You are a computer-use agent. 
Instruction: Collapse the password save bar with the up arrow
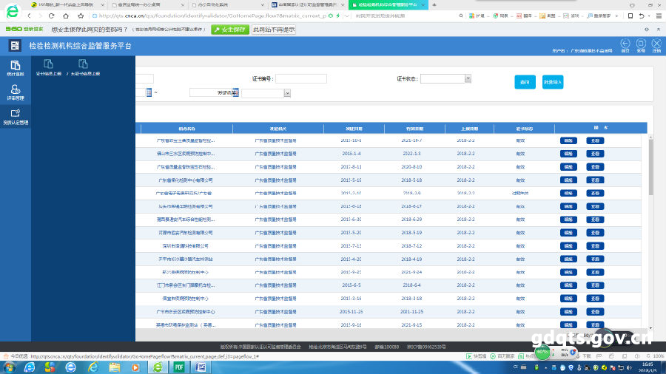(659, 30)
